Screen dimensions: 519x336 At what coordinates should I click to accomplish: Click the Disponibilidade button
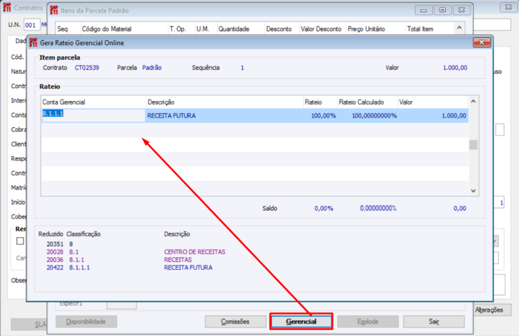click(x=86, y=321)
